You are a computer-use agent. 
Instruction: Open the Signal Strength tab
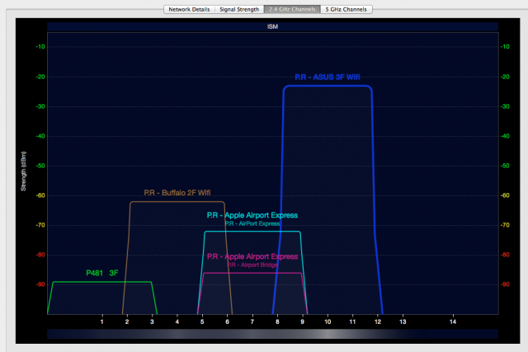(x=239, y=9)
